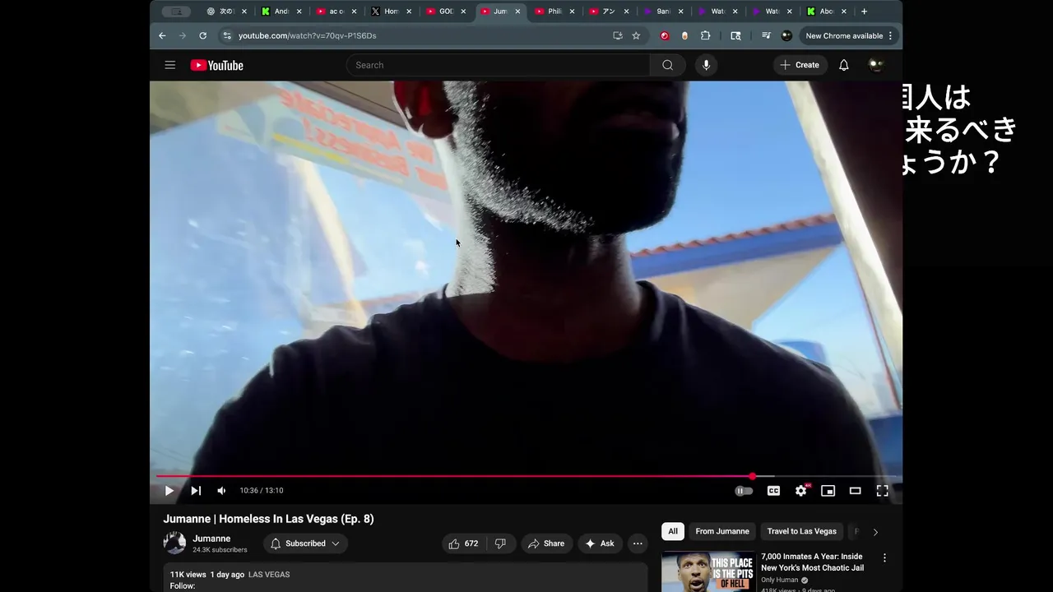Viewport: 1053px width, 592px height.
Task: Switch to the Andi tab
Action: click(280, 12)
